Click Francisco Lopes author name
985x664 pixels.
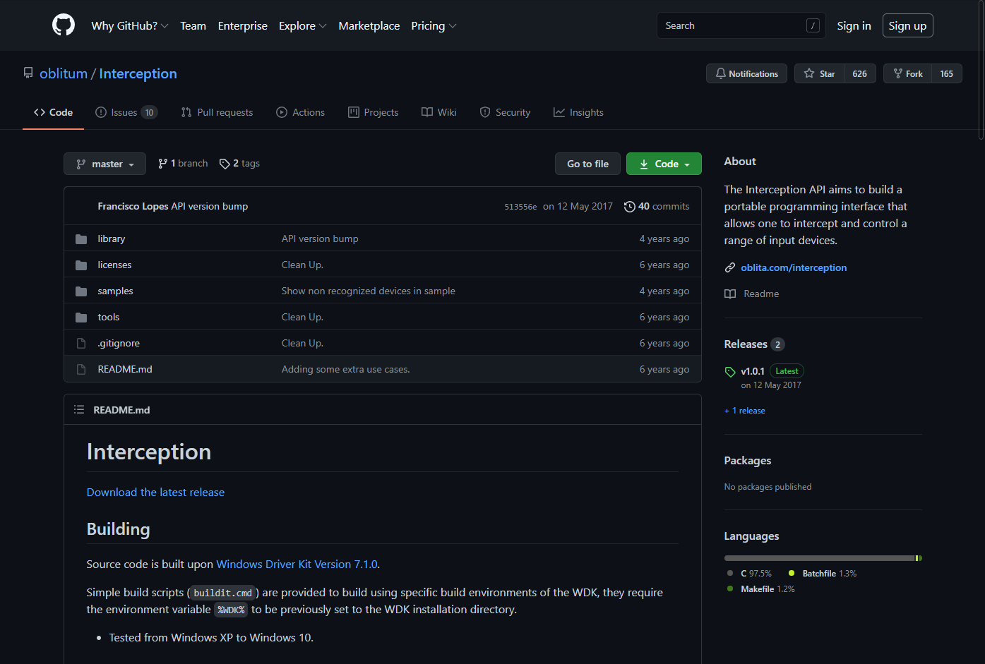pyautogui.click(x=133, y=207)
